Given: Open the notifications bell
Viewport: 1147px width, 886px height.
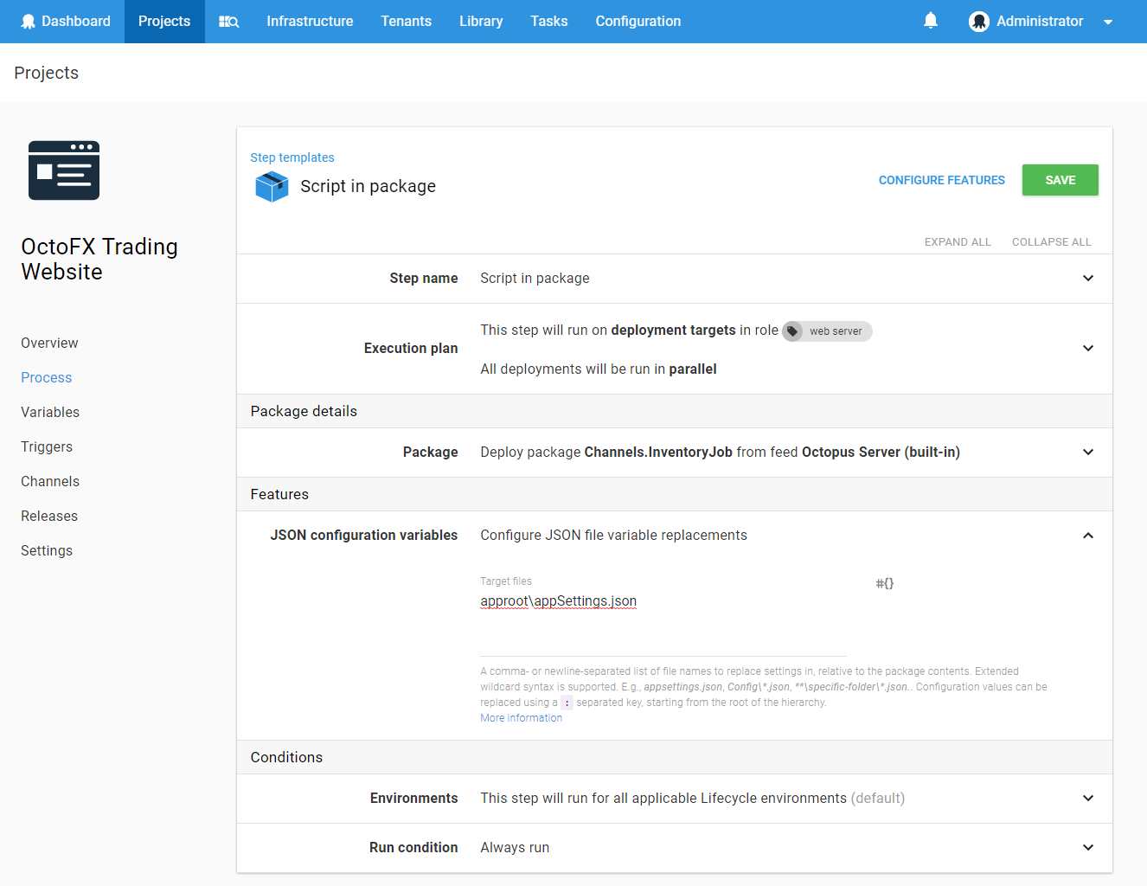Looking at the screenshot, I should 931,20.
